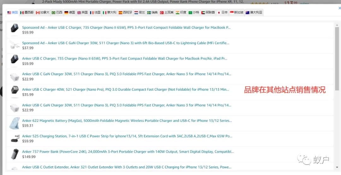Open the 瑞典 tab
This screenshot has width=341, height=175.
153,13
